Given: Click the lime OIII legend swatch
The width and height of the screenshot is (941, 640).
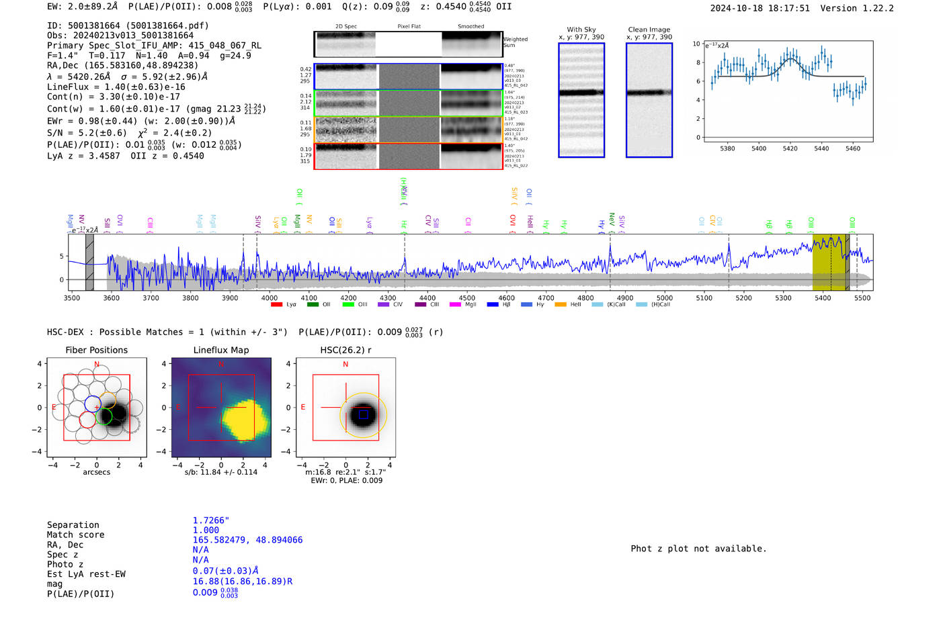Looking at the screenshot, I should (x=348, y=305).
